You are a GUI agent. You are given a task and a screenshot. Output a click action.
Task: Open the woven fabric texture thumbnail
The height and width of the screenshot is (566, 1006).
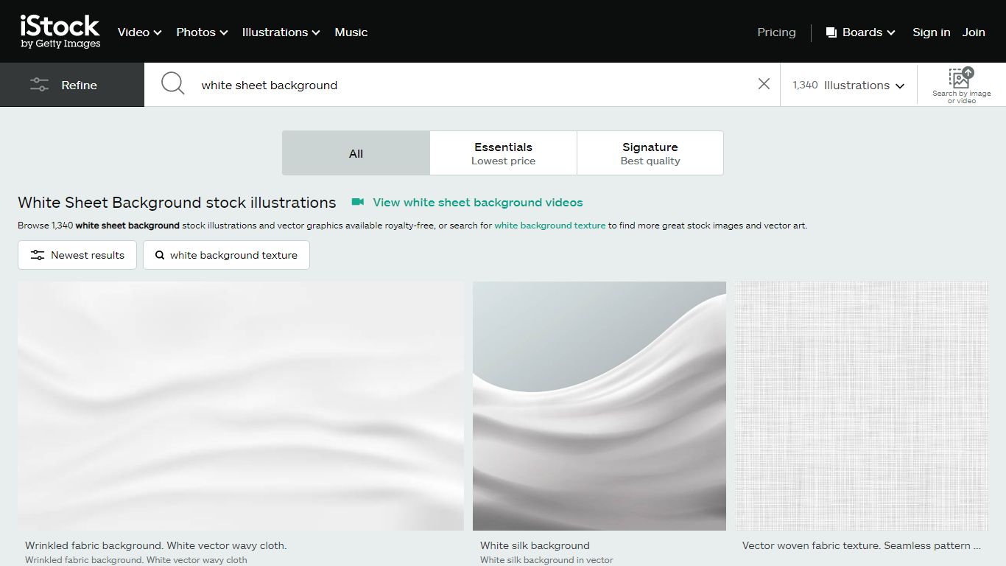(862, 405)
